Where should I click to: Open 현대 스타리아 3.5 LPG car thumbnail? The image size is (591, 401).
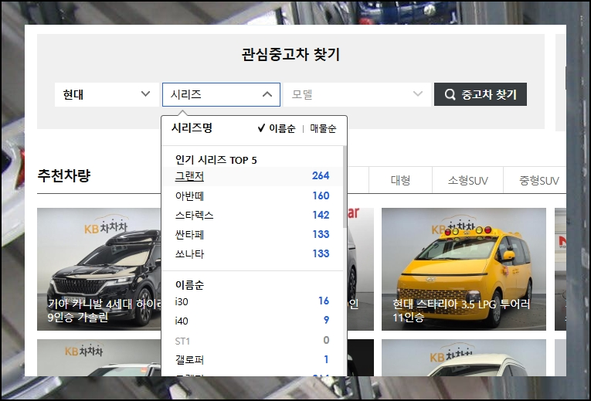tap(464, 269)
